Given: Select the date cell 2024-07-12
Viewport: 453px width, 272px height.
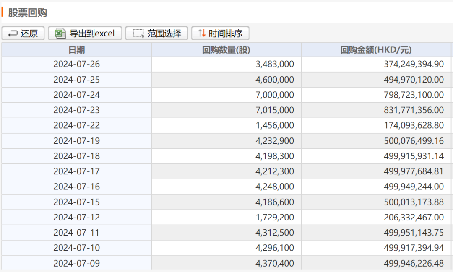Looking at the screenshot, I should point(77,217).
